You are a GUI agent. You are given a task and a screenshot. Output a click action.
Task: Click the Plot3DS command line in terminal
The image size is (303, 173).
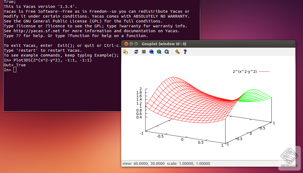pyautogui.click(x=48, y=60)
